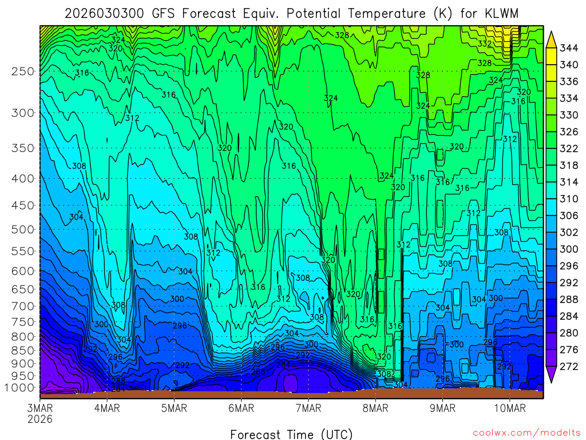Click the 500 pressure level axis label

[x=23, y=229]
